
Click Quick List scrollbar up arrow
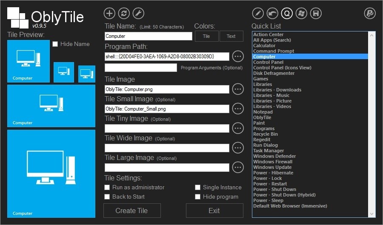click(372, 35)
